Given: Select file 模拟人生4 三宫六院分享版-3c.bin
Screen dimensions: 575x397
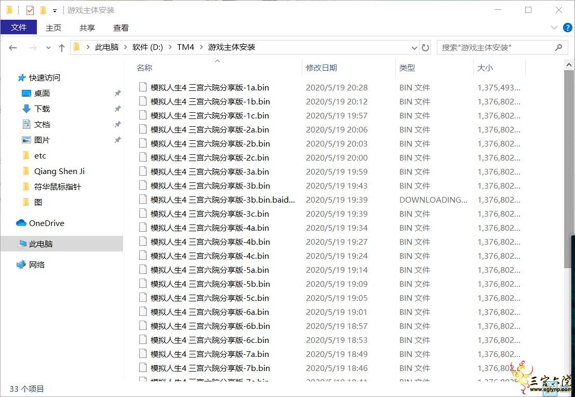Looking at the screenshot, I should coord(210,214).
